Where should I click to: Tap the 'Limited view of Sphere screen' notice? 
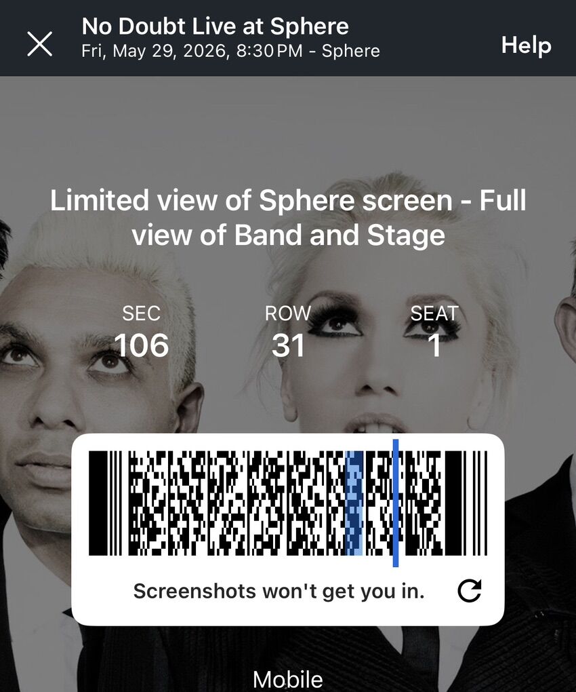(x=288, y=217)
